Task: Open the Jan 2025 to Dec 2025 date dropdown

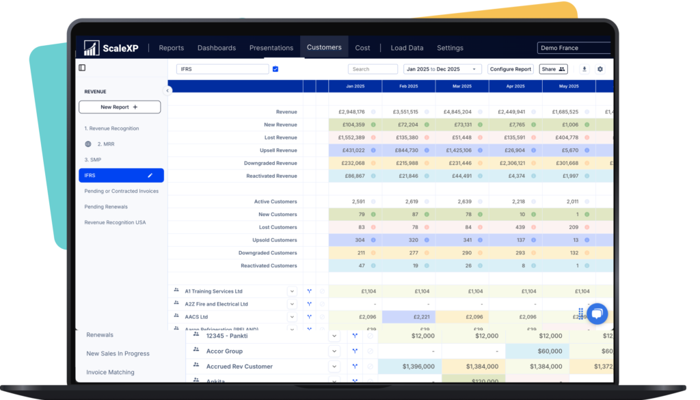Action: (442, 69)
